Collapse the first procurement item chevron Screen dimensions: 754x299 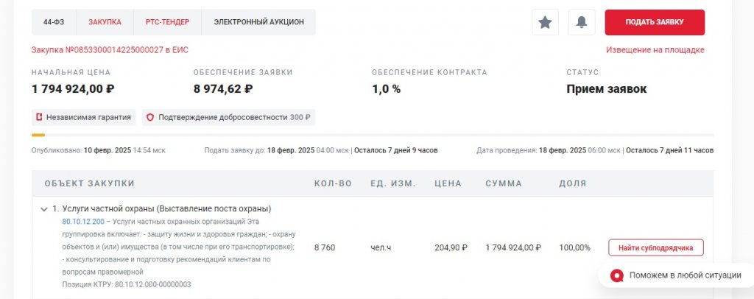pos(44,209)
